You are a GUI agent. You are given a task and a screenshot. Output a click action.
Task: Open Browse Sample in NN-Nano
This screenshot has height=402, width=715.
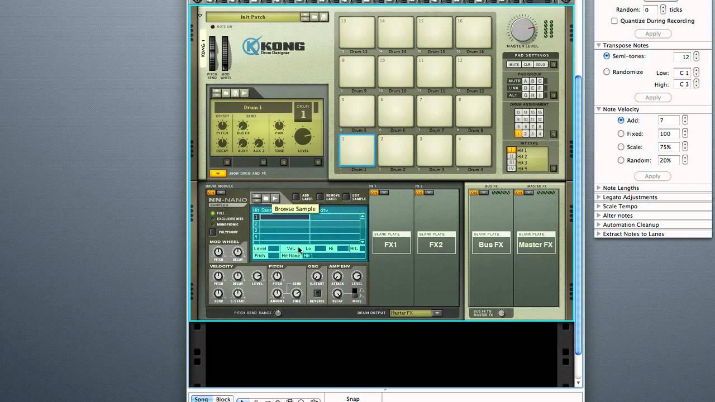[x=275, y=198]
